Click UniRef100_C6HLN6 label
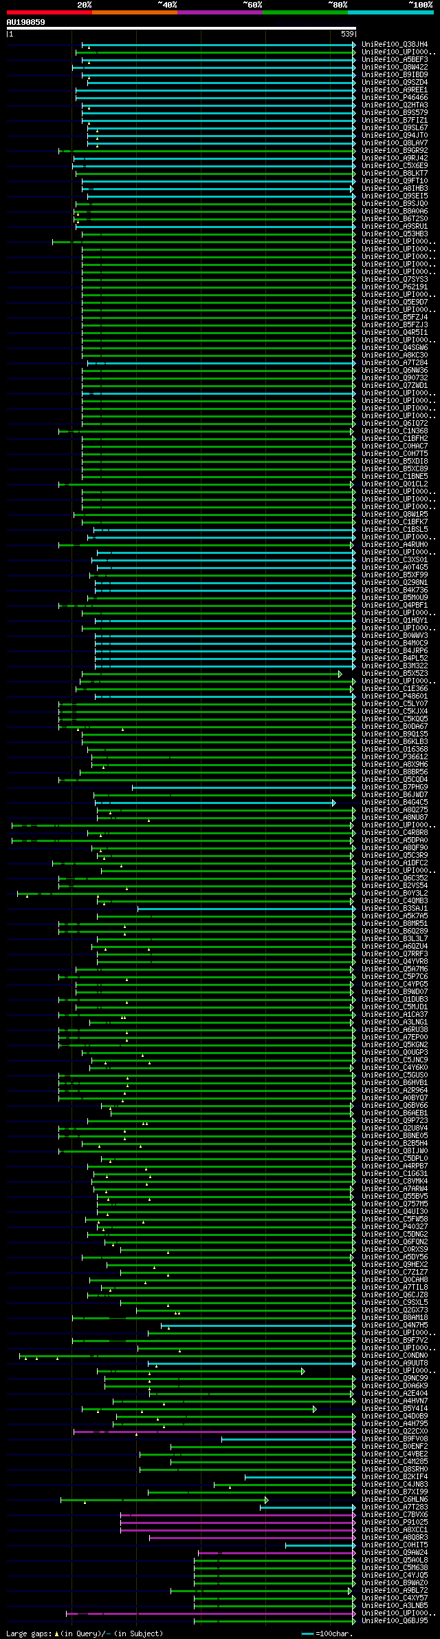Image resolution: width=440 pixels, height=1639 pixels. coord(395,1500)
